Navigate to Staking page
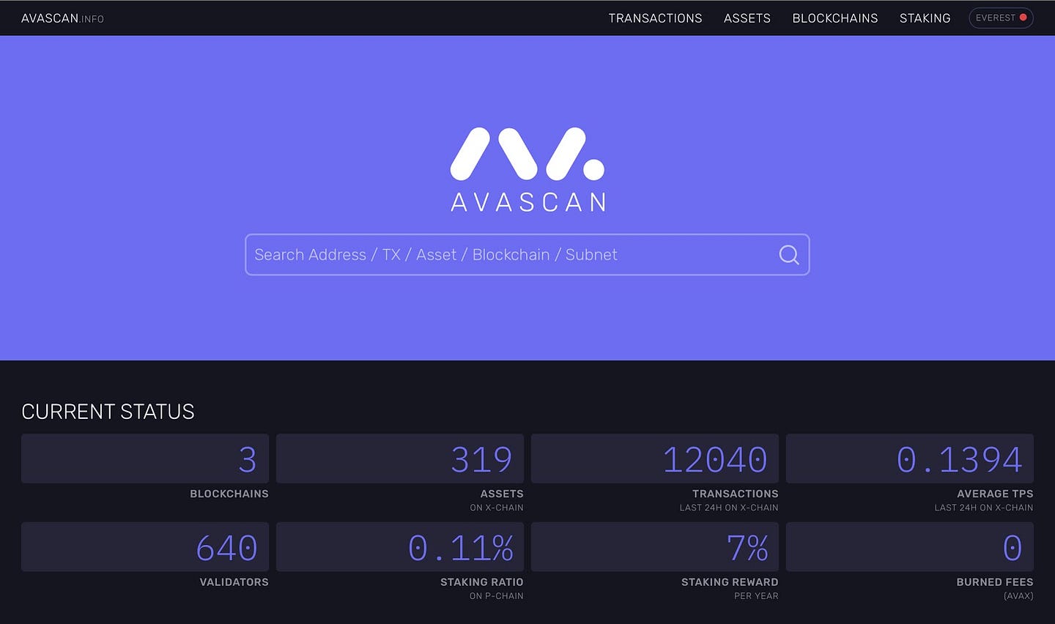The image size is (1055, 624). tap(925, 18)
